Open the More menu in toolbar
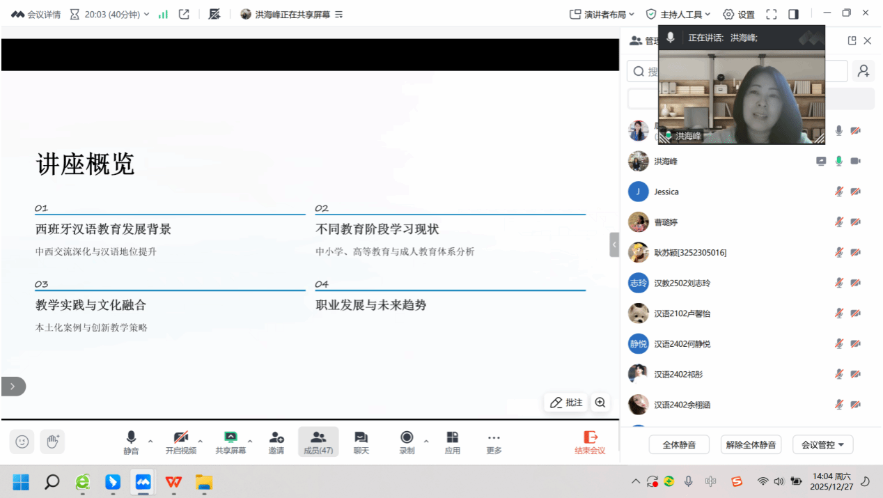 click(x=494, y=442)
